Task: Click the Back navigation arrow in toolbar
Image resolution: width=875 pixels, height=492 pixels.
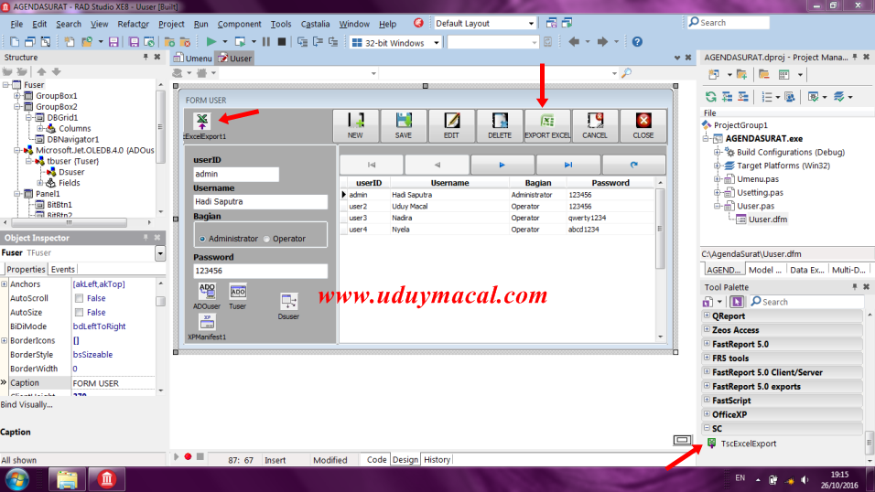Action: point(574,42)
